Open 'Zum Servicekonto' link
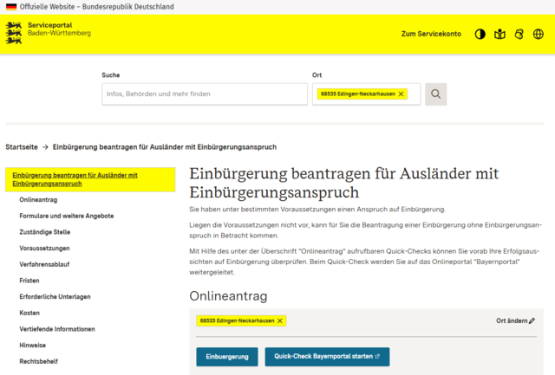Image resolution: width=555 pixels, height=375 pixels. coord(431,34)
